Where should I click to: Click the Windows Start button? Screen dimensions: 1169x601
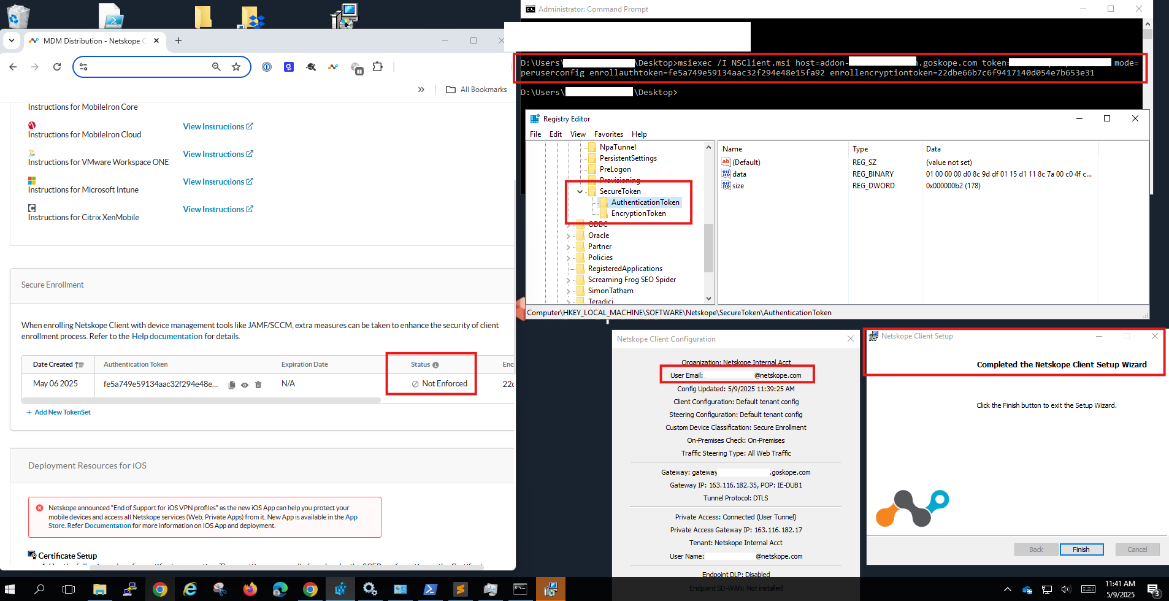[10, 589]
